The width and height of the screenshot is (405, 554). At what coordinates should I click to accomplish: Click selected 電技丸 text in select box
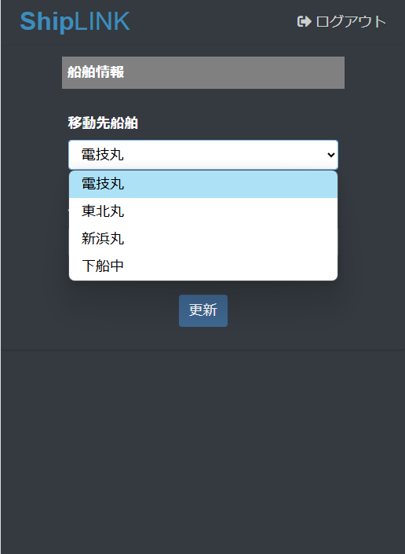102,155
